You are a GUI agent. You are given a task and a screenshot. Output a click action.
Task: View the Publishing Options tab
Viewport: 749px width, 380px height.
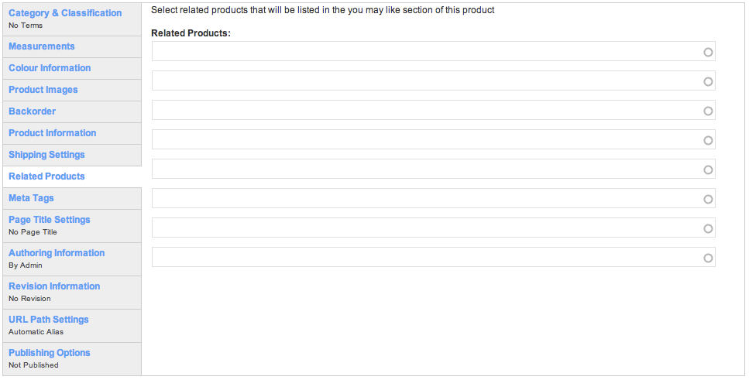50,353
